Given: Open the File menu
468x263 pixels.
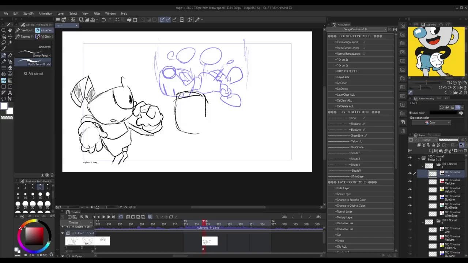Looking at the screenshot, I should (6, 14).
